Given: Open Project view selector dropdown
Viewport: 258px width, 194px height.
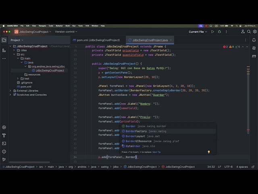Looking at the screenshot, I should coord(17,40).
